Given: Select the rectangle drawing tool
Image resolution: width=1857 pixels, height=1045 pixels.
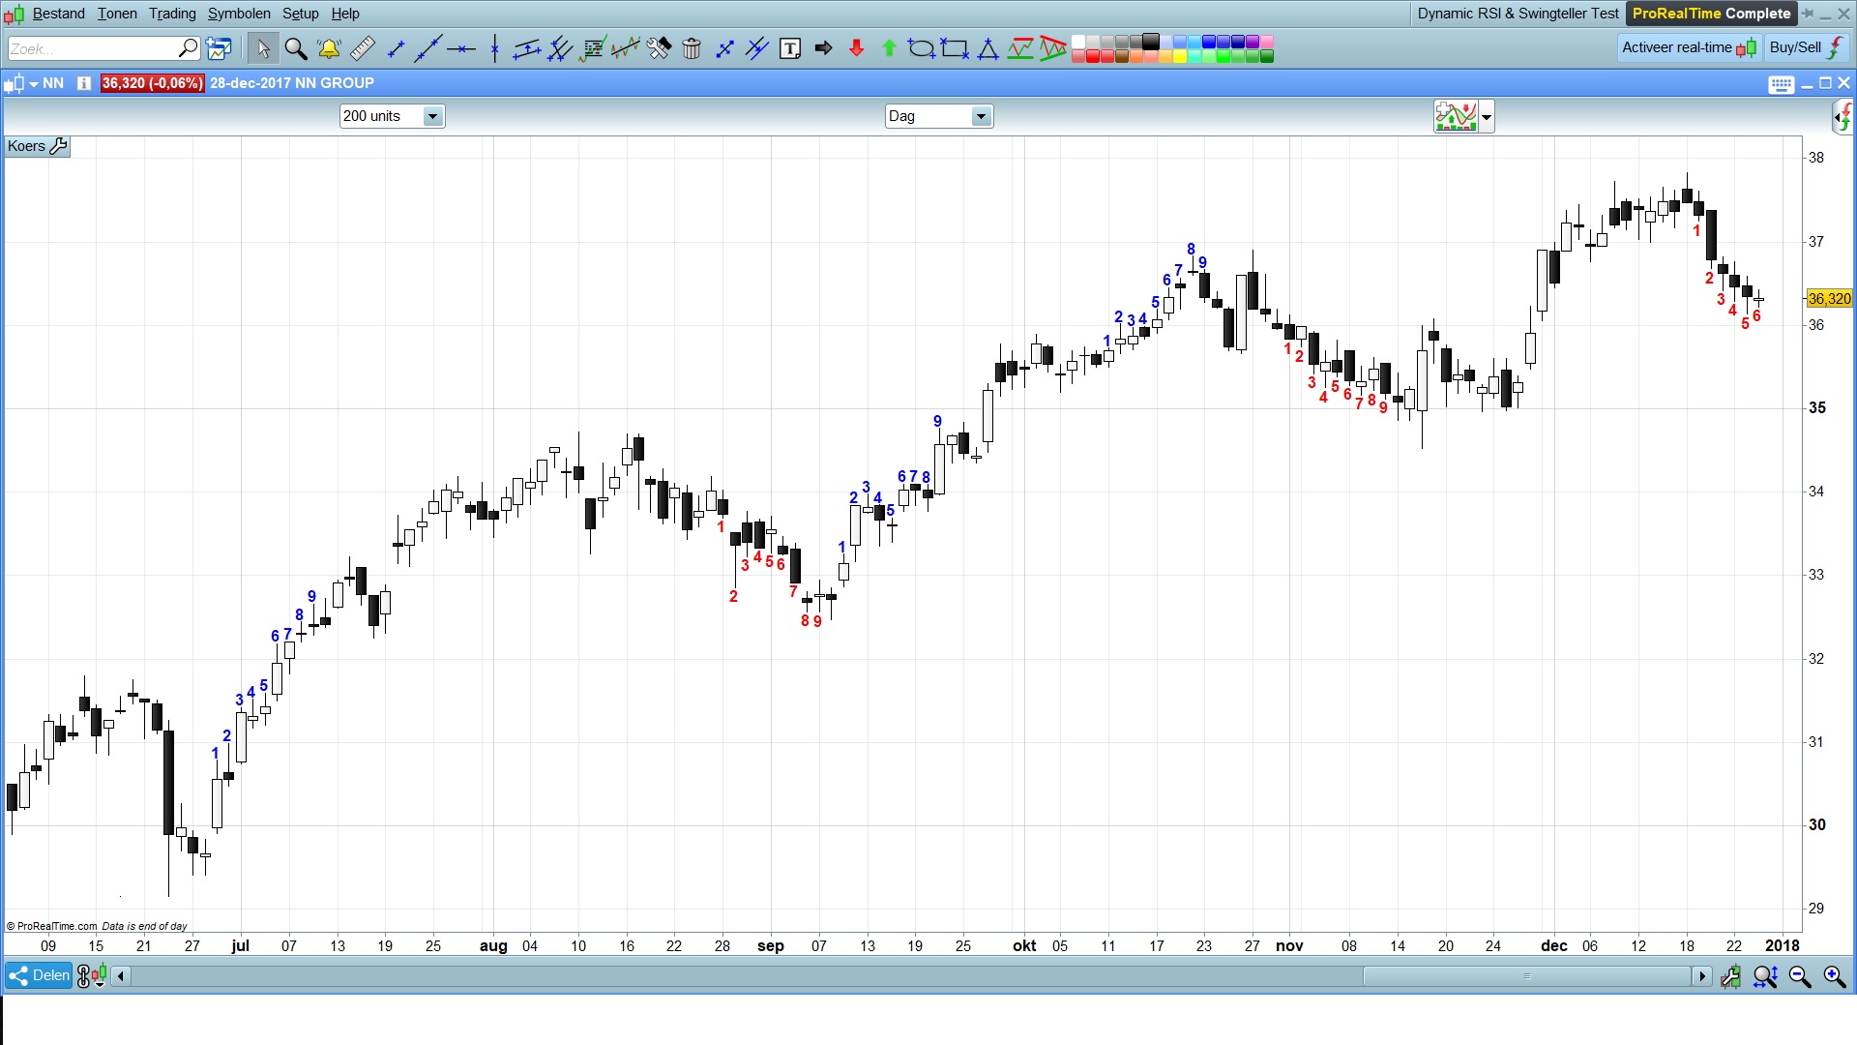Looking at the screenshot, I should (955, 48).
